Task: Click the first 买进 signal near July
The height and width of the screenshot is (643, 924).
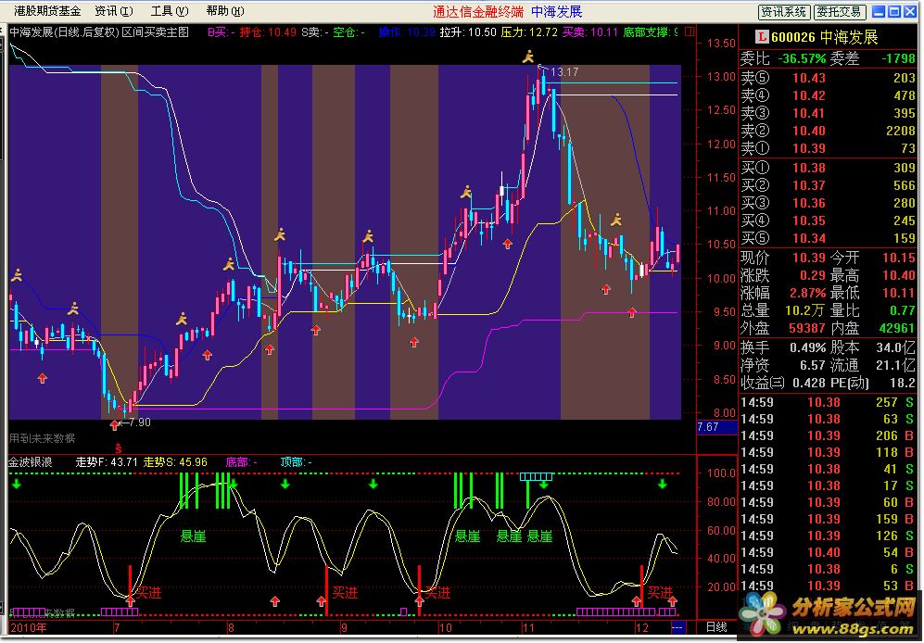Action: [x=148, y=592]
